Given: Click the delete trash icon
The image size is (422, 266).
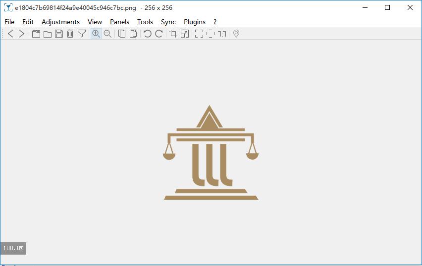Looking at the screenshot, I should (x=70, y=34).
